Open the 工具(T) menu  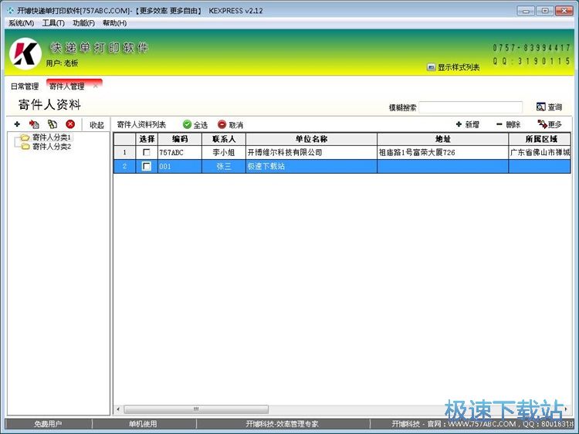pos(53,23)
